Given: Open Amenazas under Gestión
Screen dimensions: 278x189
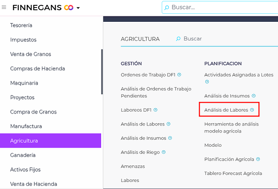Looking at the screenshot, I should [133, 166].
